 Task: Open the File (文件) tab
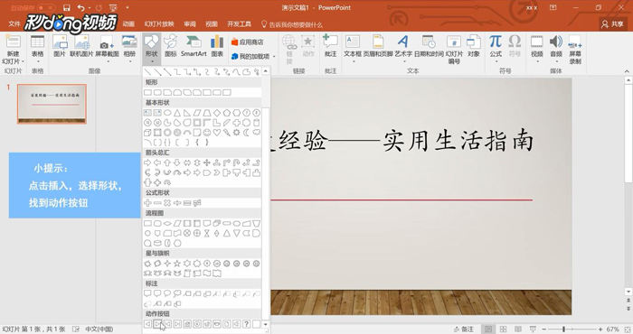(x=14, y=24)
